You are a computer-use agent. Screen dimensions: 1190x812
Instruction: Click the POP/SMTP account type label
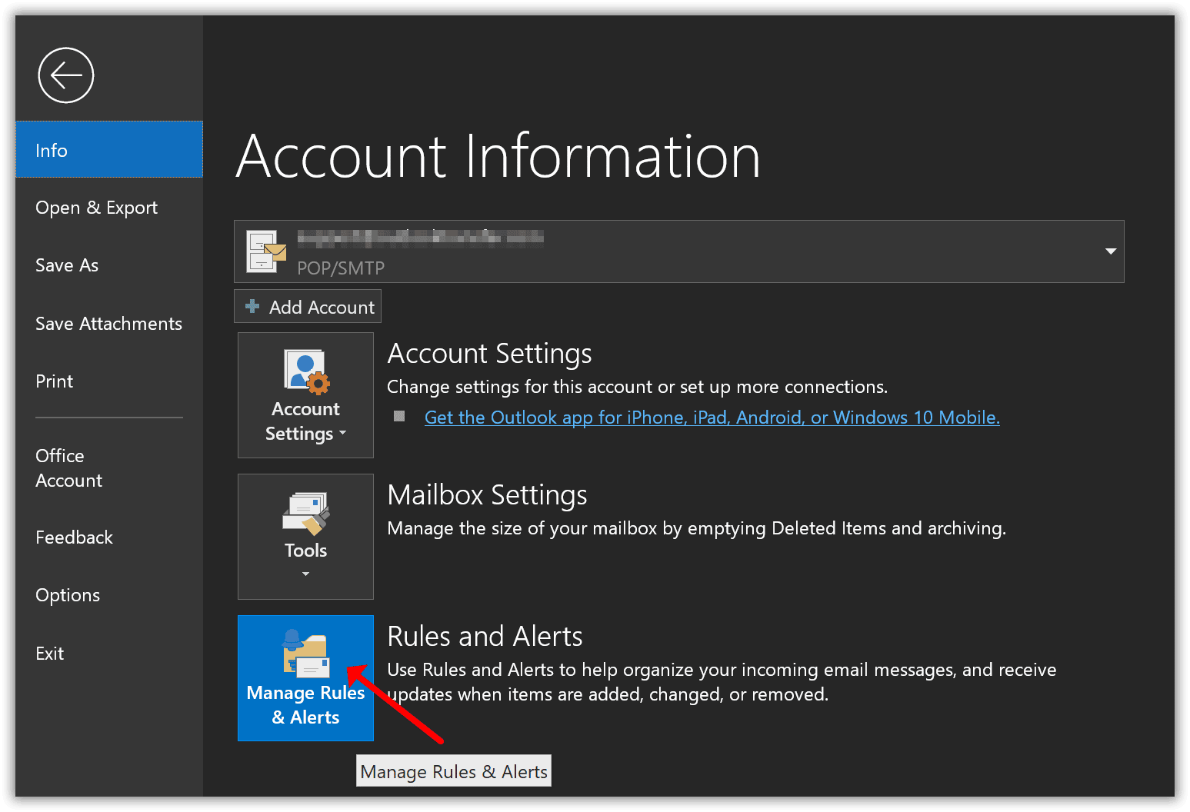[x=341, y=268]
